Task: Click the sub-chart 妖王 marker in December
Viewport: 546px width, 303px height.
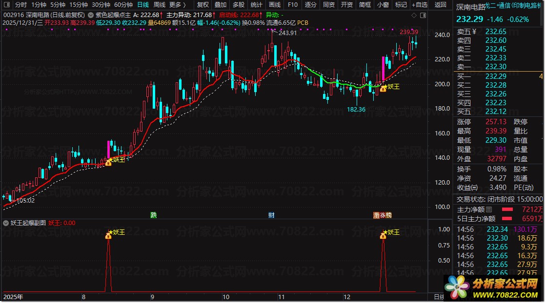Action: [x=383, y=236]
